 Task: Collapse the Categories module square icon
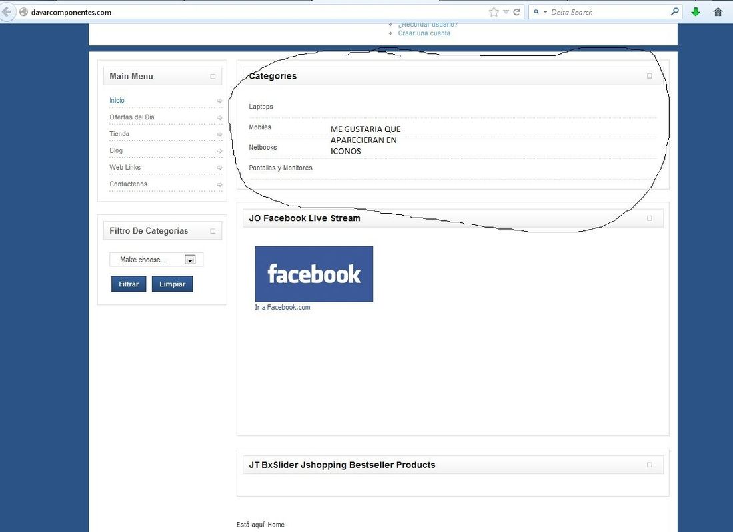point(649,76)
